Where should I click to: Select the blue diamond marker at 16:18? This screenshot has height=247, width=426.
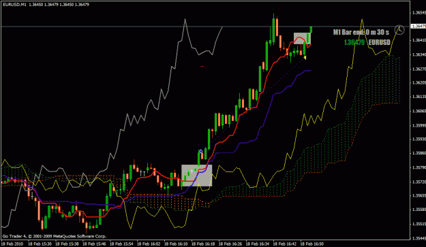201,151
